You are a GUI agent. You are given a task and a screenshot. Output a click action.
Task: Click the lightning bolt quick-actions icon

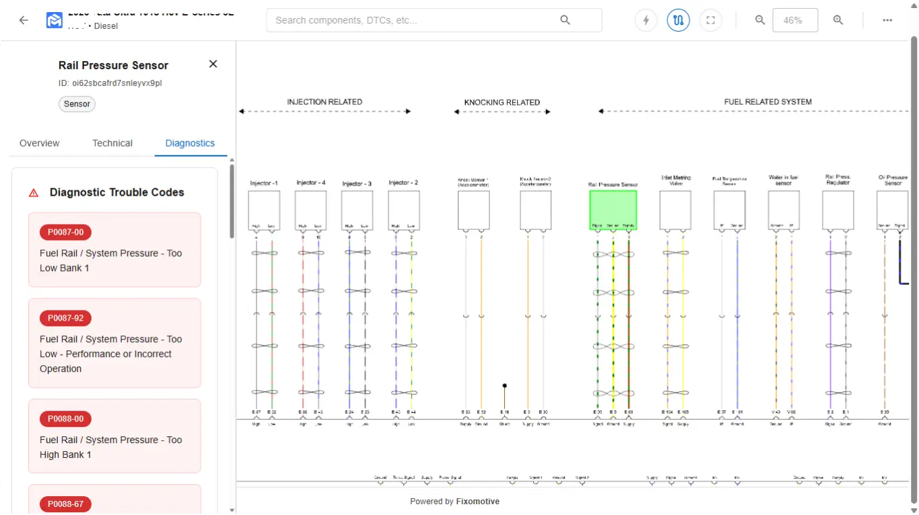click(x=646, y=19)
